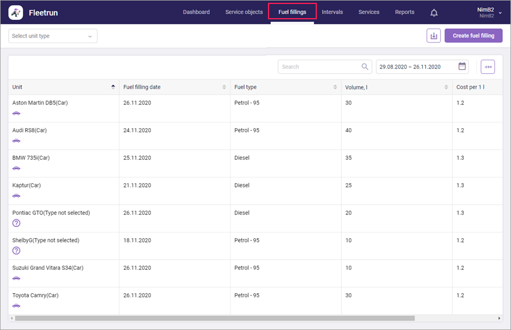The width and height of the screenshot is (511, 330).
Task: Go to the Reports tab
Action: click(x=405, y=12)
